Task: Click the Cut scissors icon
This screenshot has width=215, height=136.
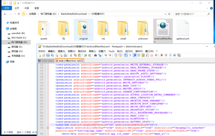Action: [x=71, y=55]
